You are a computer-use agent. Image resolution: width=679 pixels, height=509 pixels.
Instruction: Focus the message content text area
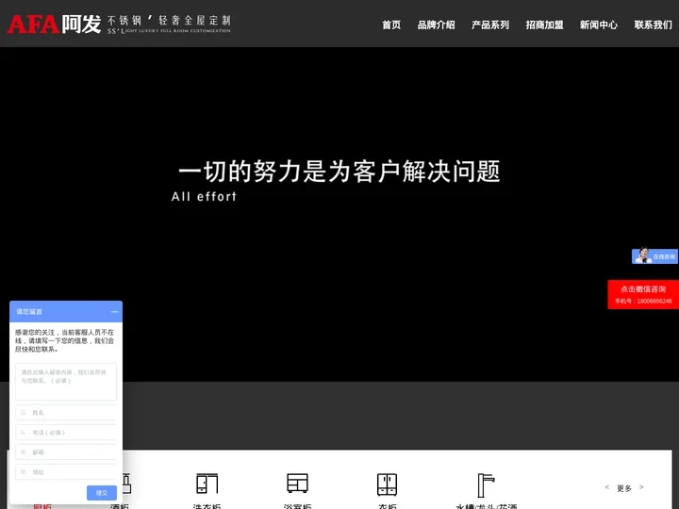(66, 382)
